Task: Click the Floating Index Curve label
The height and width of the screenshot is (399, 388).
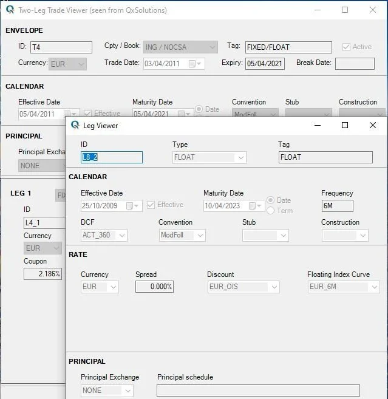Action: [339, 275]
